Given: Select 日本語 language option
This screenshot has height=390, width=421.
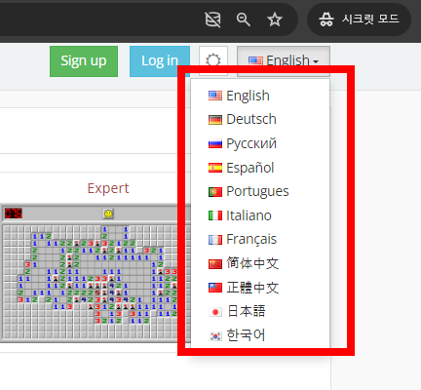Looking at the screenshot, I should [260, 311].
